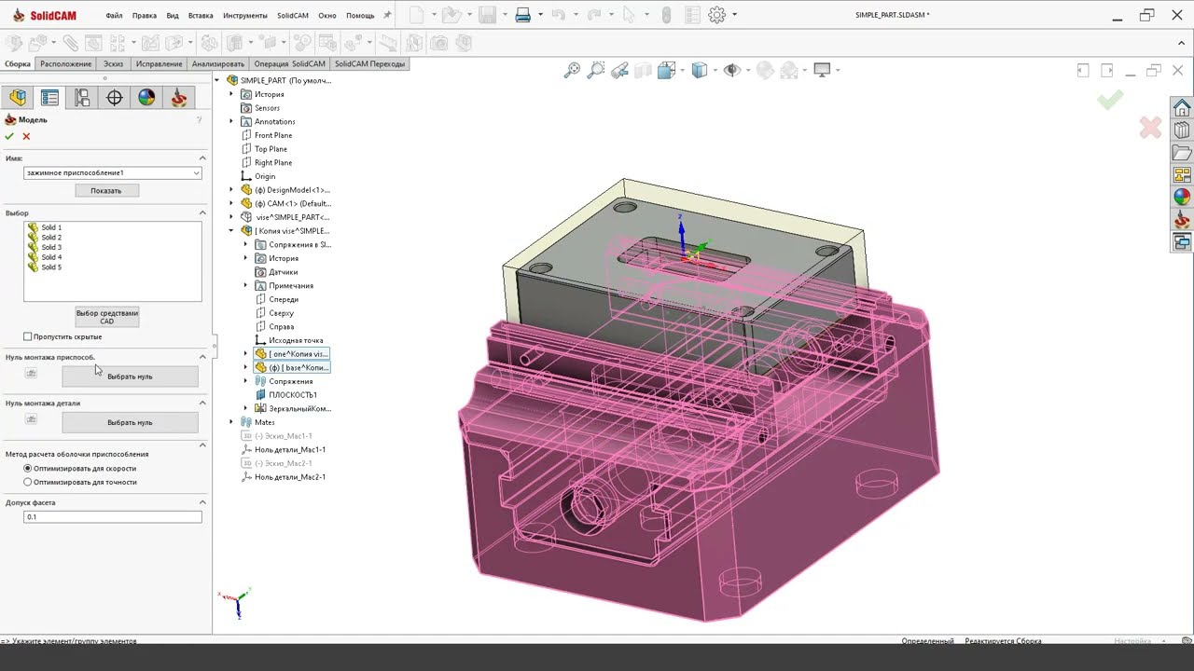Open the Файл menu
The width and height of the screenshot is (1194, 671).
pos(114,16)
